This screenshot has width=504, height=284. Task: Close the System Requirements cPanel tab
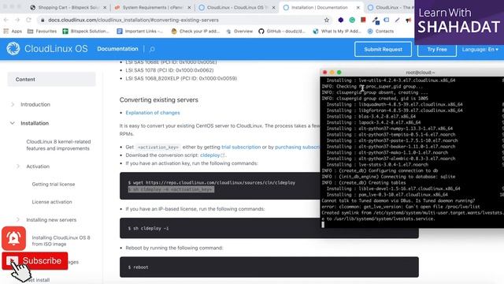(x=189, y=7)
